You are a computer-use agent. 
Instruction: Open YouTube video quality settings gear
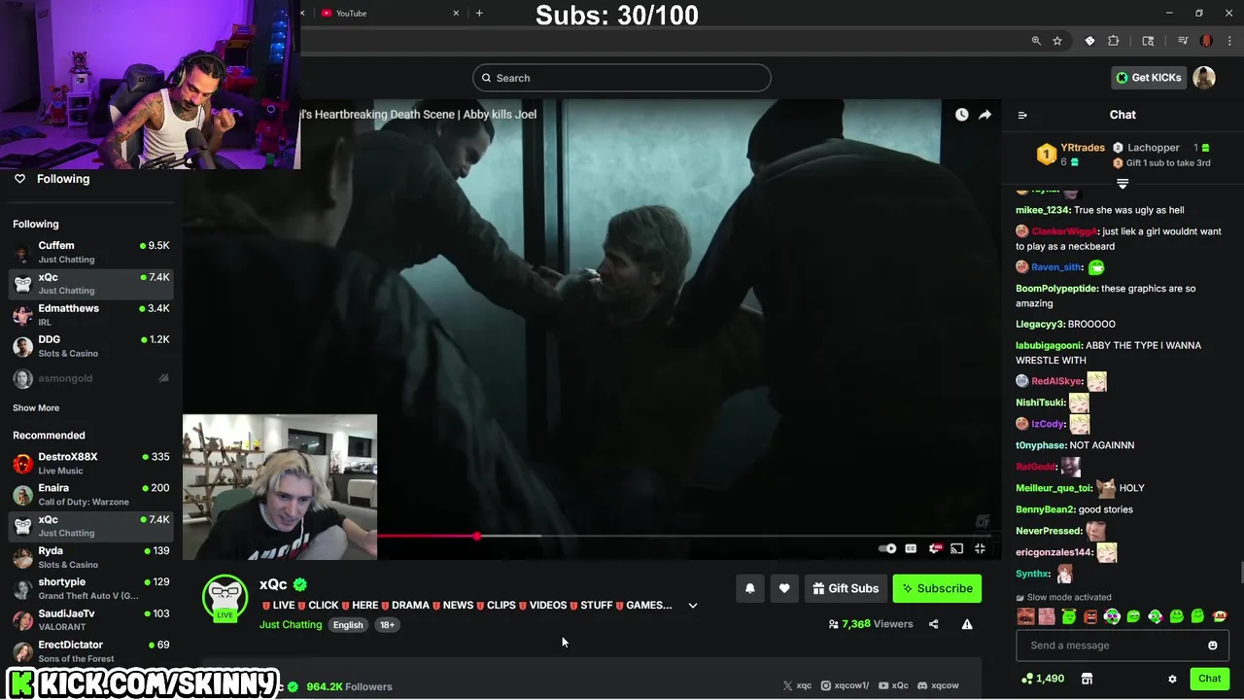click(x=935, y=549)
